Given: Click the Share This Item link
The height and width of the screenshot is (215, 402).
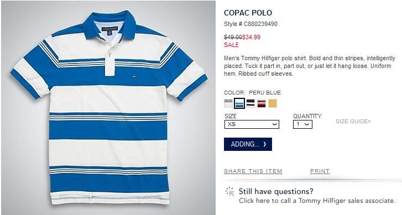Looking at the screenshot, I should coord(253,171).
